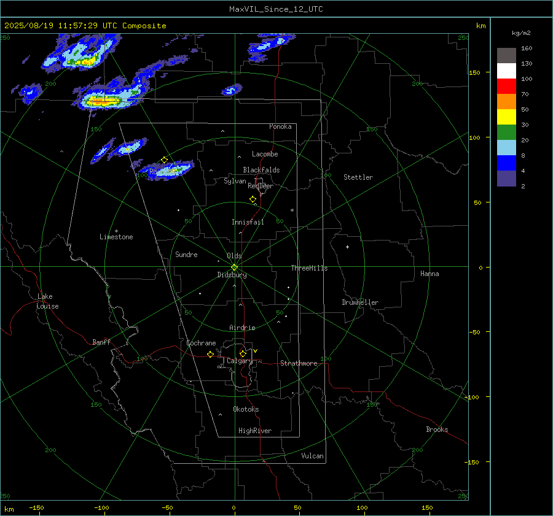Click the Lake Louise label
This screenshot has width=553, height=516.
(47, 301)
